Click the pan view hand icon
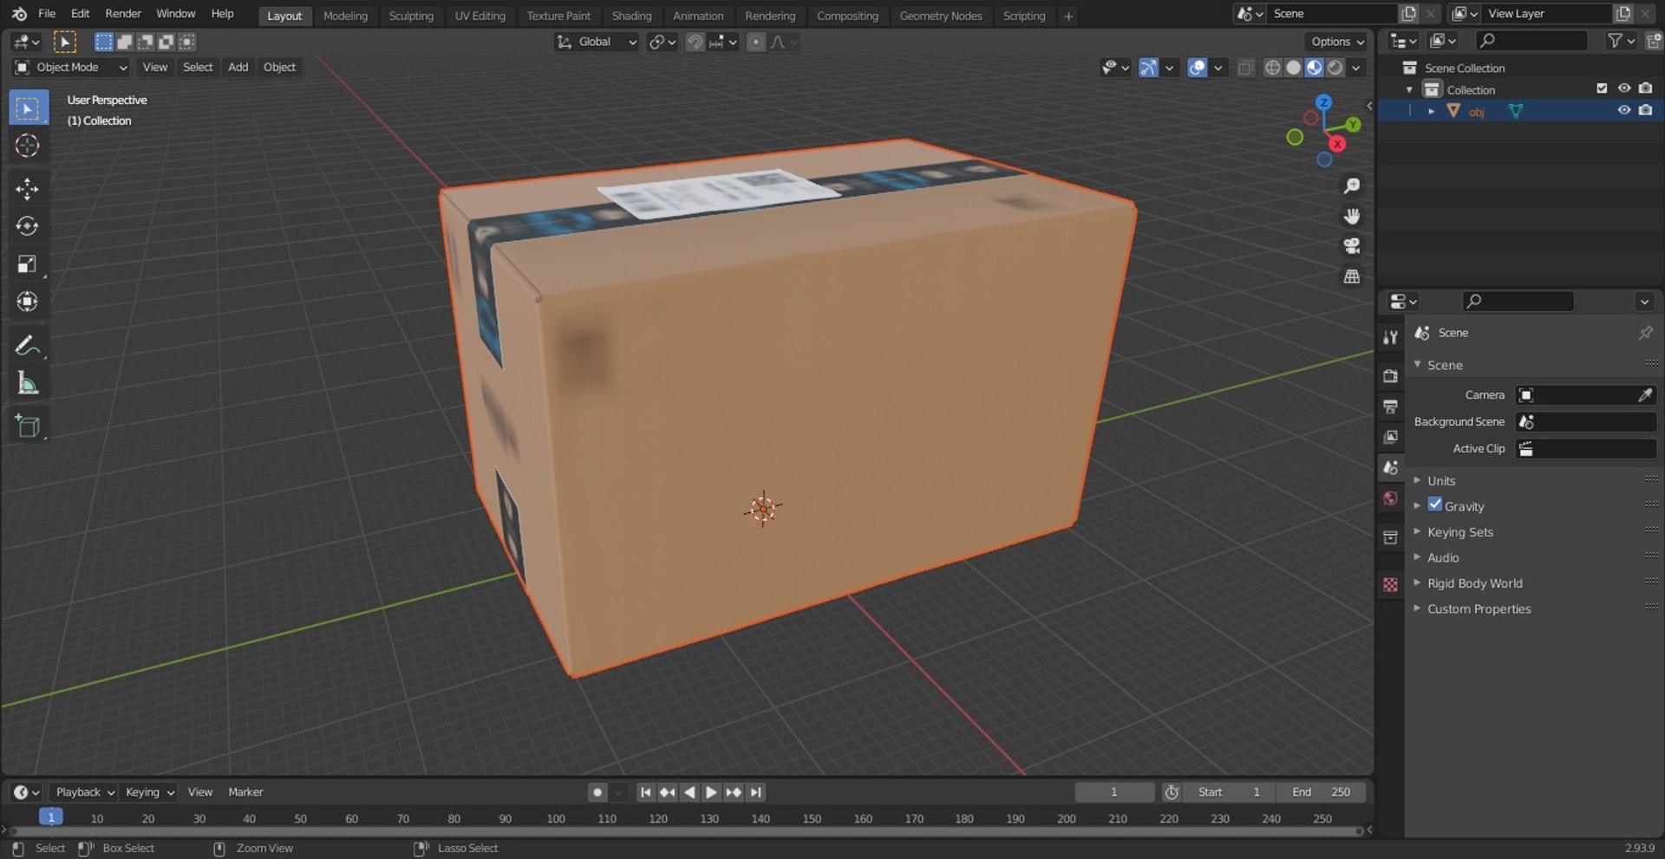 click(1351, 216)
